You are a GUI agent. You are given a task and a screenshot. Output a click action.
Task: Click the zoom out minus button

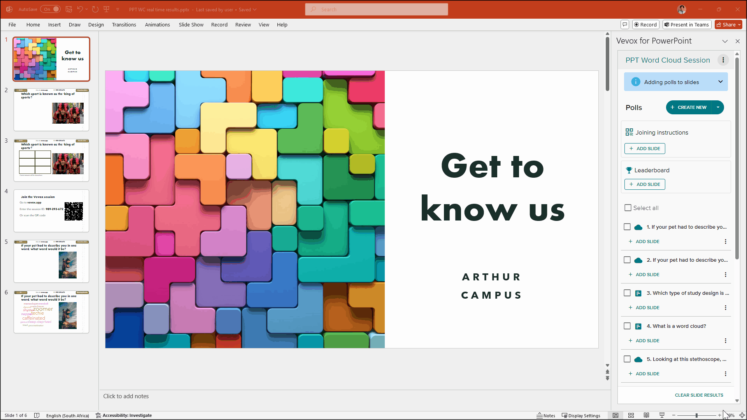click(674, 415)
